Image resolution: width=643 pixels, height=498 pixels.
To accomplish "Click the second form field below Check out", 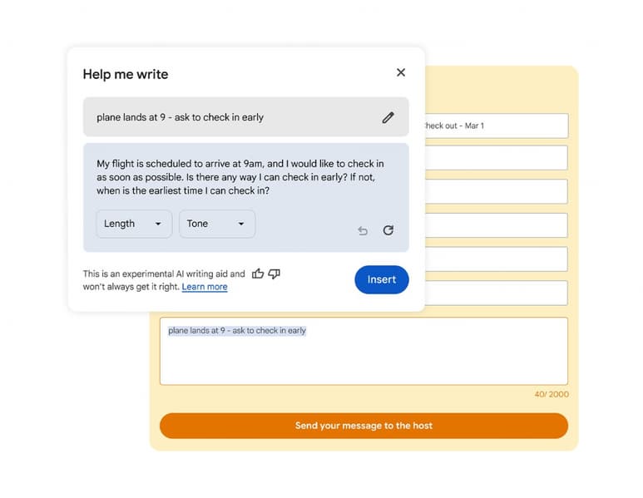I will click(x=496, y=191).
